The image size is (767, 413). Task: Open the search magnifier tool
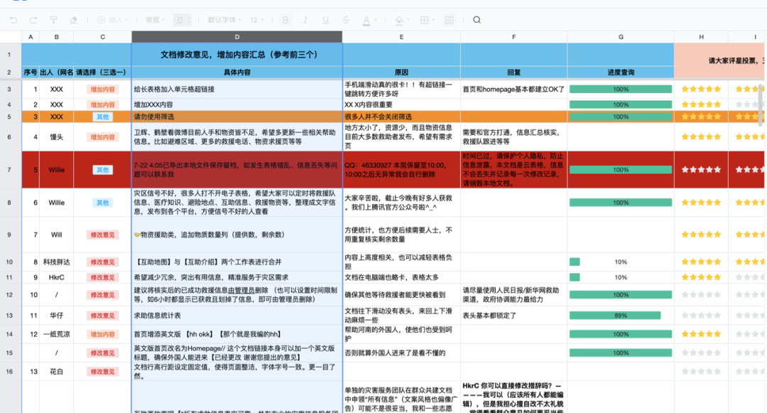tap(477, 20)
